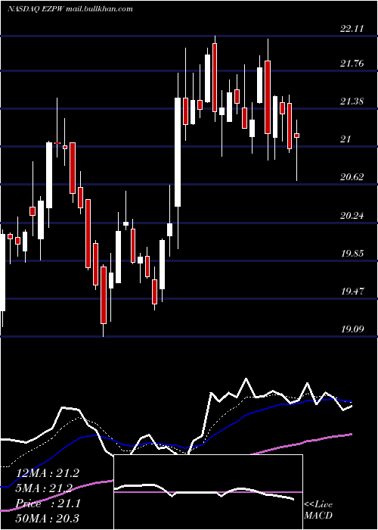Click the last small red candlestick near 21
This screenshot has width=378, height=530.
pos(297,136)
